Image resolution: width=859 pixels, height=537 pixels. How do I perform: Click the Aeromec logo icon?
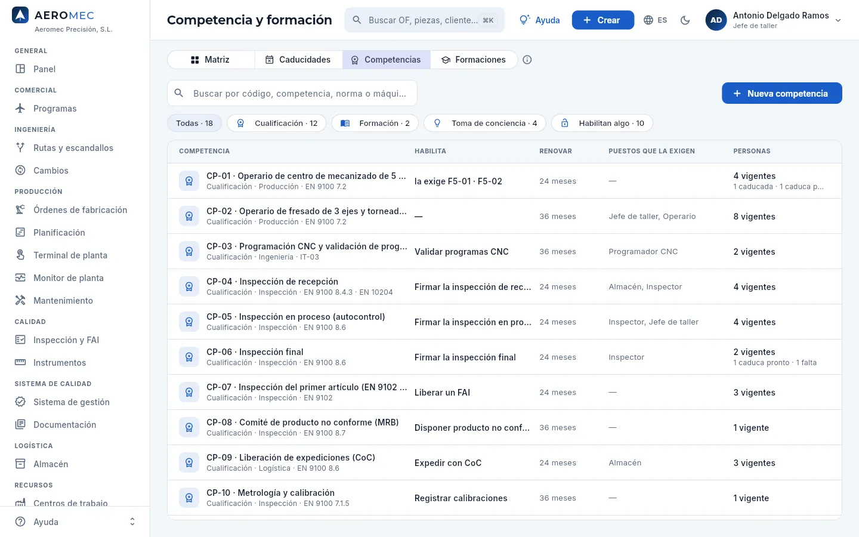[x=20, y=16]
